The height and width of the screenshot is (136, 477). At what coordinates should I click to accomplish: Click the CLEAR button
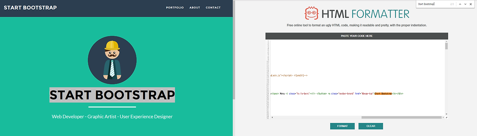coord(371,126)
